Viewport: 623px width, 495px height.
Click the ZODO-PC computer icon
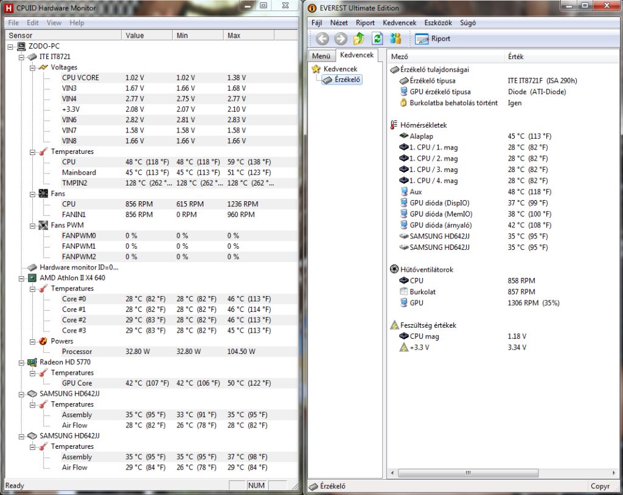pyautogui.click(x=21, y=46)
